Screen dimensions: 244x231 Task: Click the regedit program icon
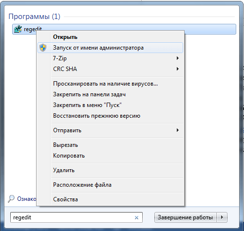[18, 29]
